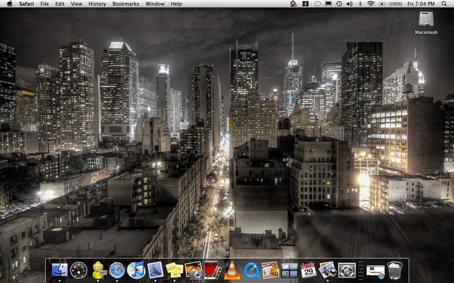The height and width of the screenshot is (283, 454).
Task: Click the iChat speech bubble status icon
Action: click(317, 4)
